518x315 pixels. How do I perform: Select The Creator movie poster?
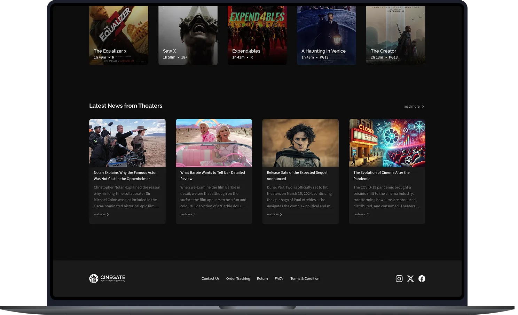pos(396,35)
